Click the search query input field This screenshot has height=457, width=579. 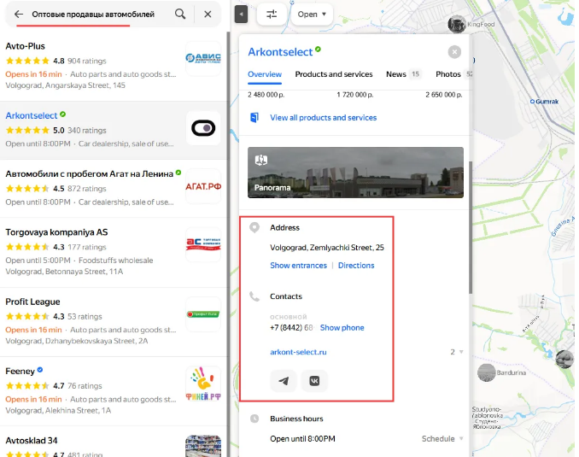[94, 15]
